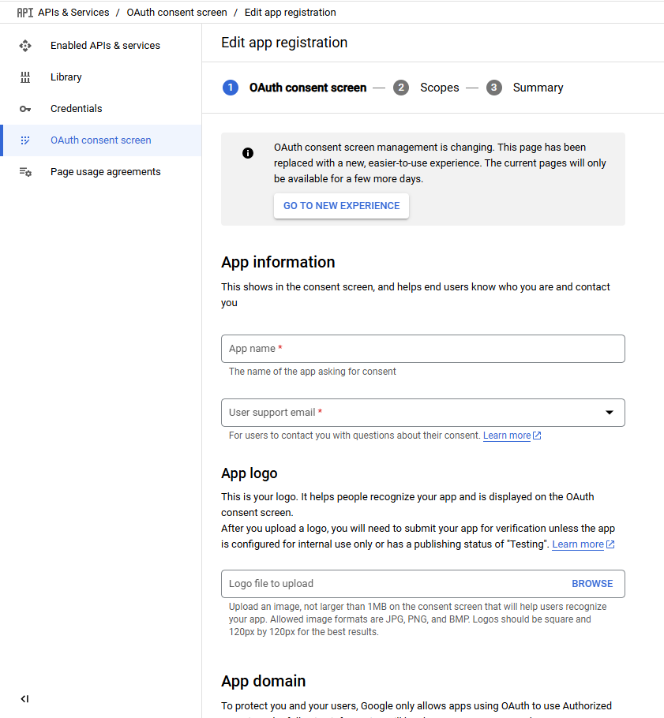Select OAuth consent screen in sidebar
Viewport: 664px width, 718px height.
[101, 140]
